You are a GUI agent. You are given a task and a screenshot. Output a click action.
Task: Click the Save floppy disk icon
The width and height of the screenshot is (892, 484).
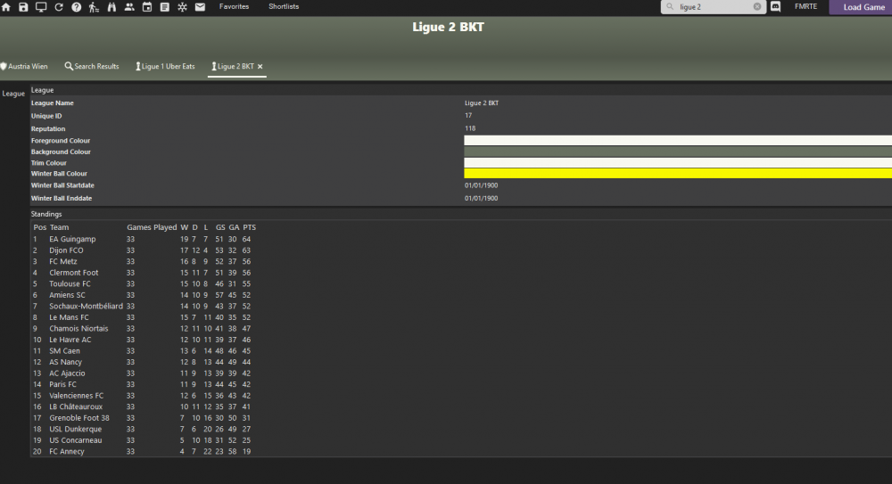23,7
